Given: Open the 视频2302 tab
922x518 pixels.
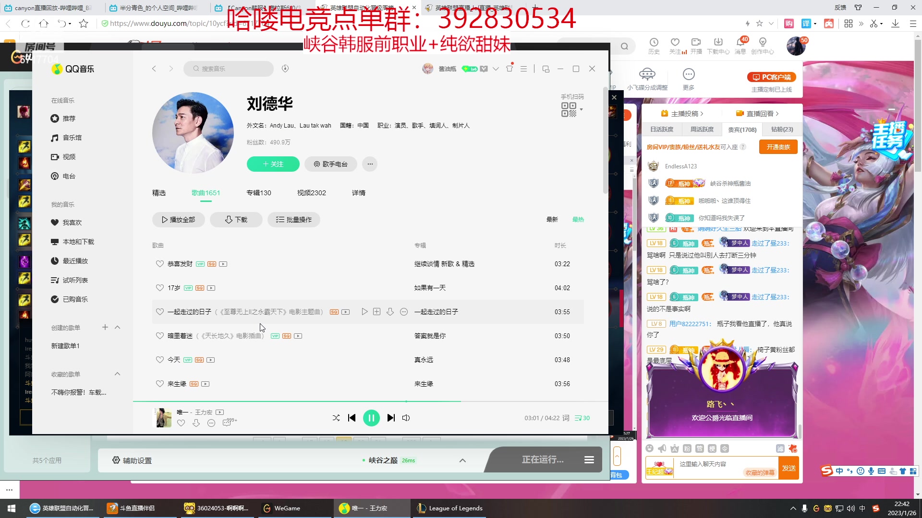Looking at the screenshot, I should [311, 193].
